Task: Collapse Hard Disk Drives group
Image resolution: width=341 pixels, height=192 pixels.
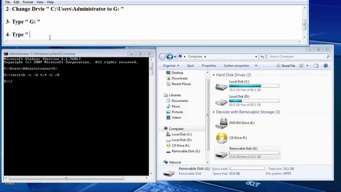Action: click(213, 75)
